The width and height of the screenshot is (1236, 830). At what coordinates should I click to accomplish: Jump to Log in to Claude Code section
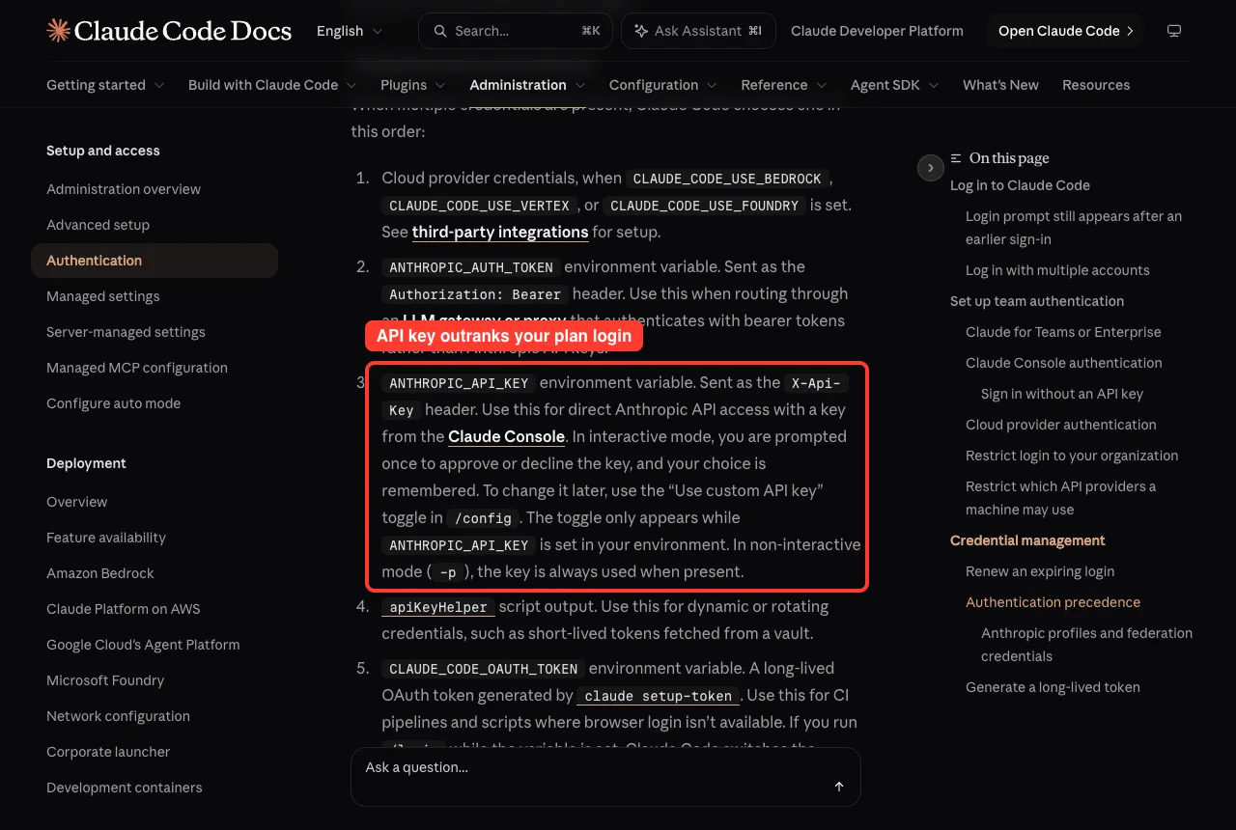click(1020, 185)
